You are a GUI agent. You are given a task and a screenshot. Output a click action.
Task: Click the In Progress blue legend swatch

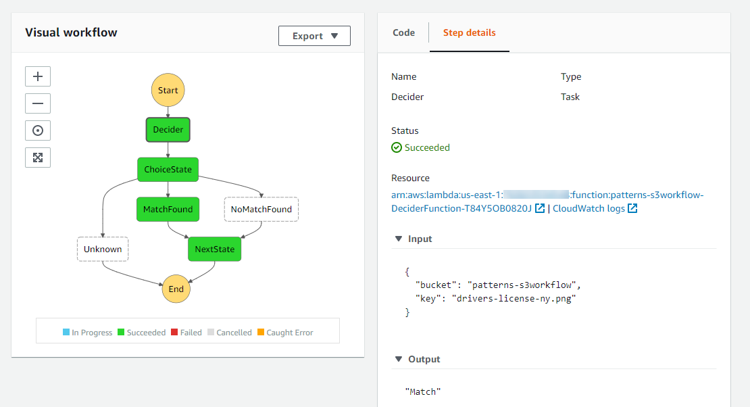coord(66,332)
